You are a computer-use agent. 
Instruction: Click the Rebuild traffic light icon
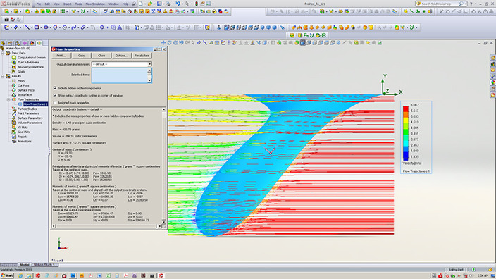pos(197,4)
